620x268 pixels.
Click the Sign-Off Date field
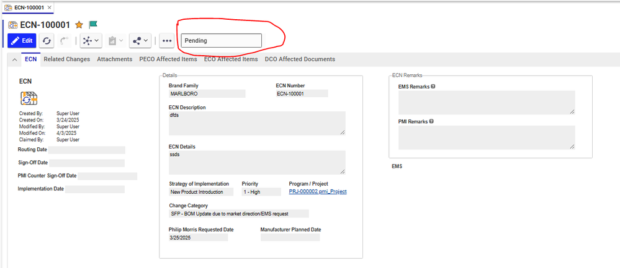point(87,163)
